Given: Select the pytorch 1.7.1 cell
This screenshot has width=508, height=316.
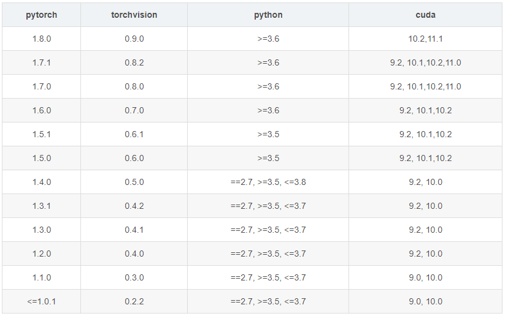Looking at the screenshot, I should tap(41, 62).
